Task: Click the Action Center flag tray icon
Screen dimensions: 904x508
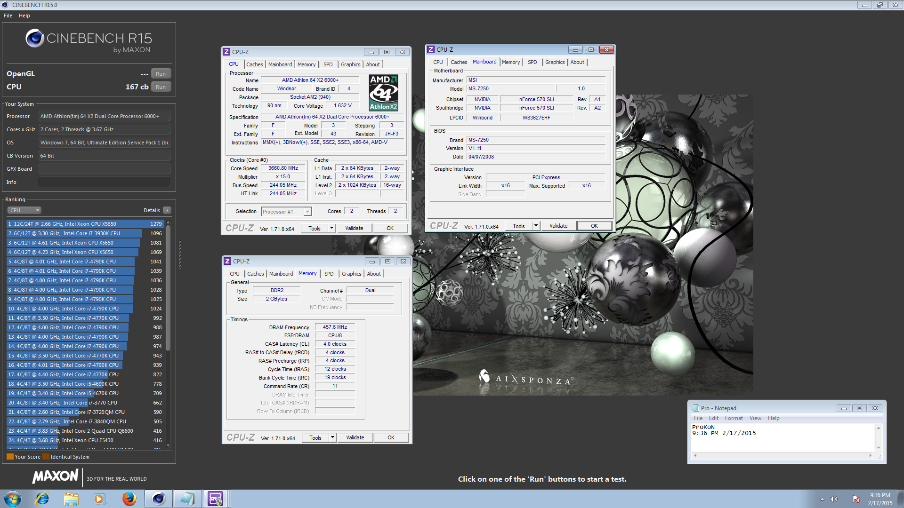Action: point(856,499)
